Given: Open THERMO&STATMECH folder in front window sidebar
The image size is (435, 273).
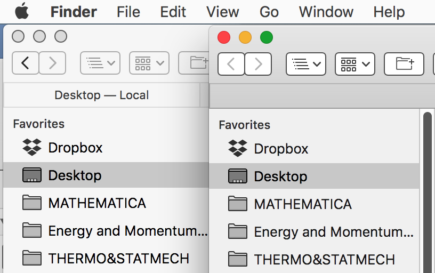Looking at the screenshot, I should 314,260.
